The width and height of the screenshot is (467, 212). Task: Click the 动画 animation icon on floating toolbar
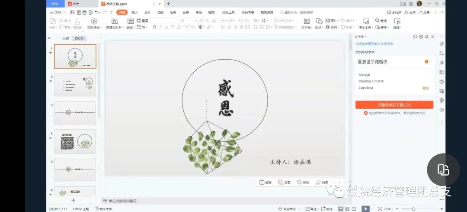click(x=318, y=182)
